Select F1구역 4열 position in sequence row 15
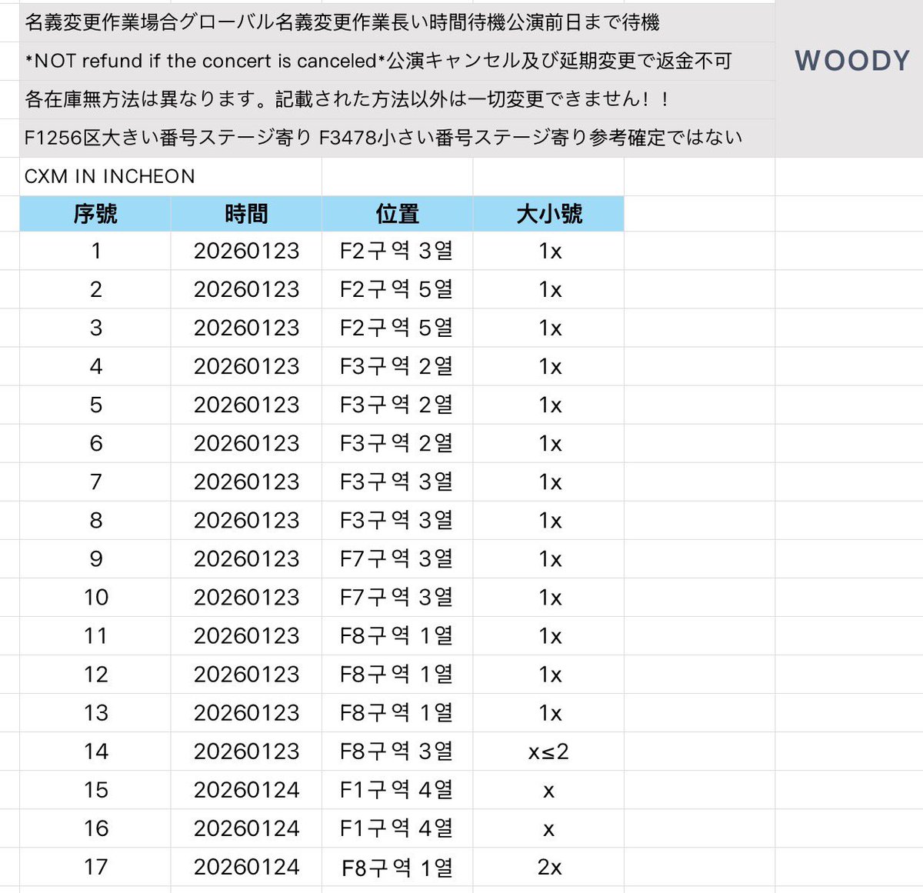Viewport: 923px width, 893px height. click(x=397, y=789)
